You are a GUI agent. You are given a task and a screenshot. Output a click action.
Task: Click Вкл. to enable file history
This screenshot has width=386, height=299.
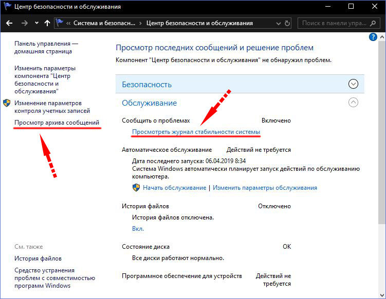(138, 229)
